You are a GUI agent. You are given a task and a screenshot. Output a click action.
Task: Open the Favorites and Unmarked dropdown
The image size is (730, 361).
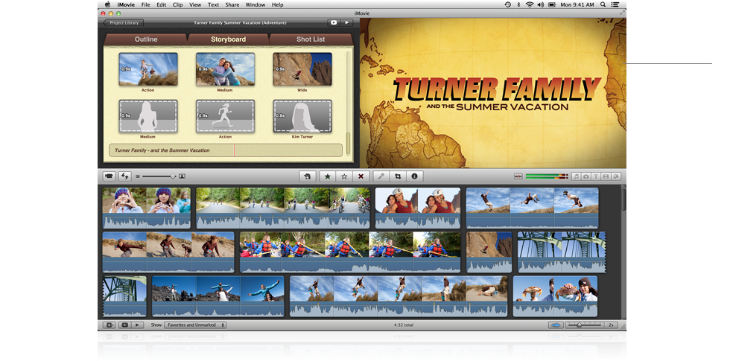[x=194, y=325]
